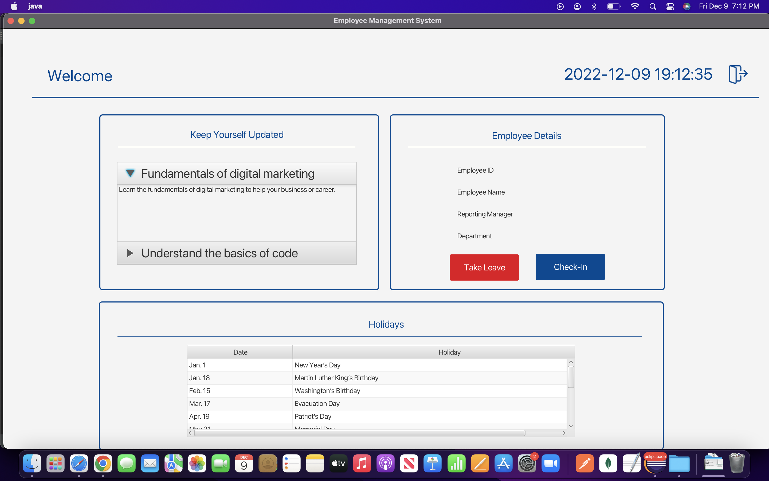Click the Bluetooth icon in menu bar
The height and width of the screenshot is (481, 769).
[594, 6]
